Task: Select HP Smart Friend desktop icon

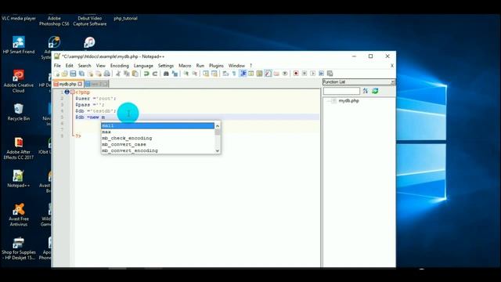Action: point(19,45)
